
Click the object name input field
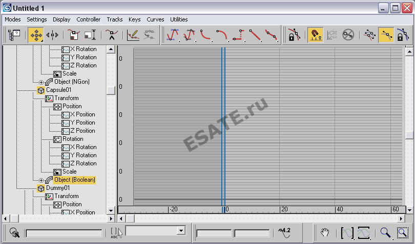click(x=64, y=233)
